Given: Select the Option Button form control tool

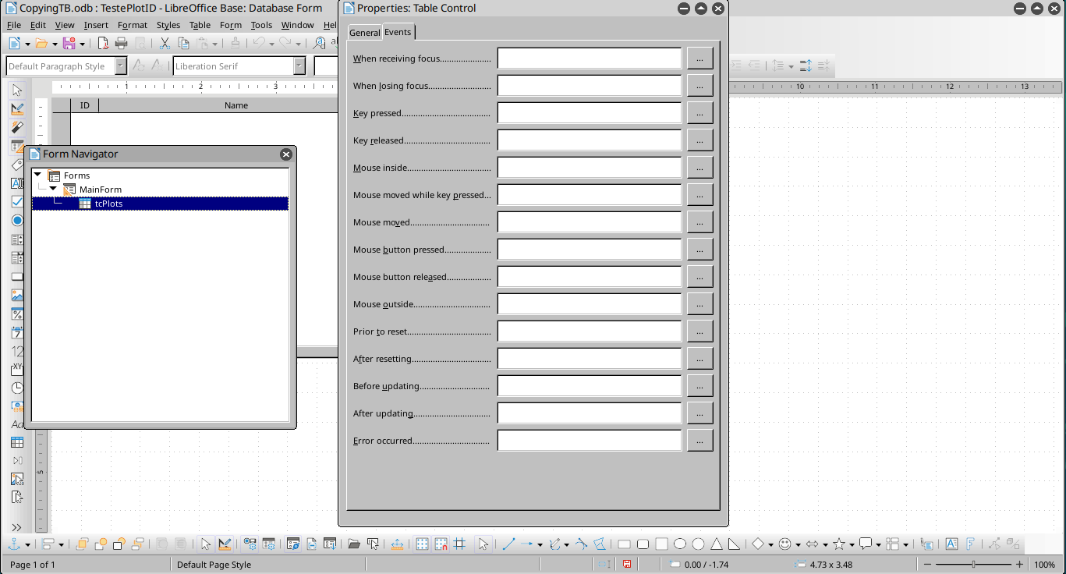Looking at the screenshot, I should 17,220.
